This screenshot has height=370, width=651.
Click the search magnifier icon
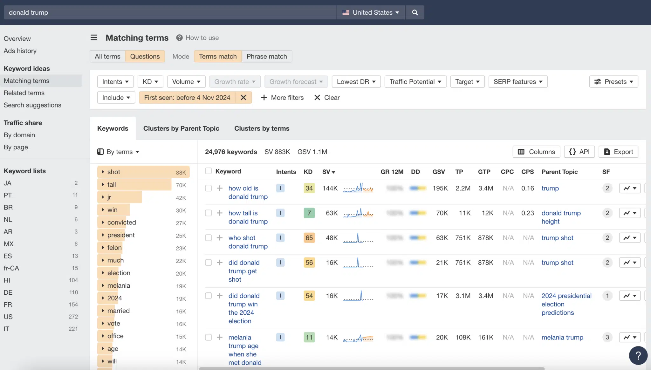click(415, 12)
